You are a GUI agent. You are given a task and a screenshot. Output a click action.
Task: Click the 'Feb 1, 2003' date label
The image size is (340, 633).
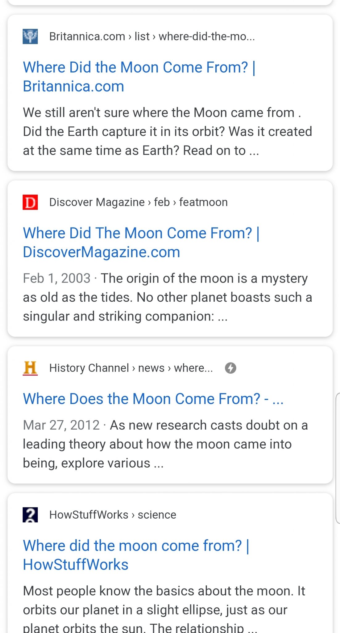tap(56, 278)
